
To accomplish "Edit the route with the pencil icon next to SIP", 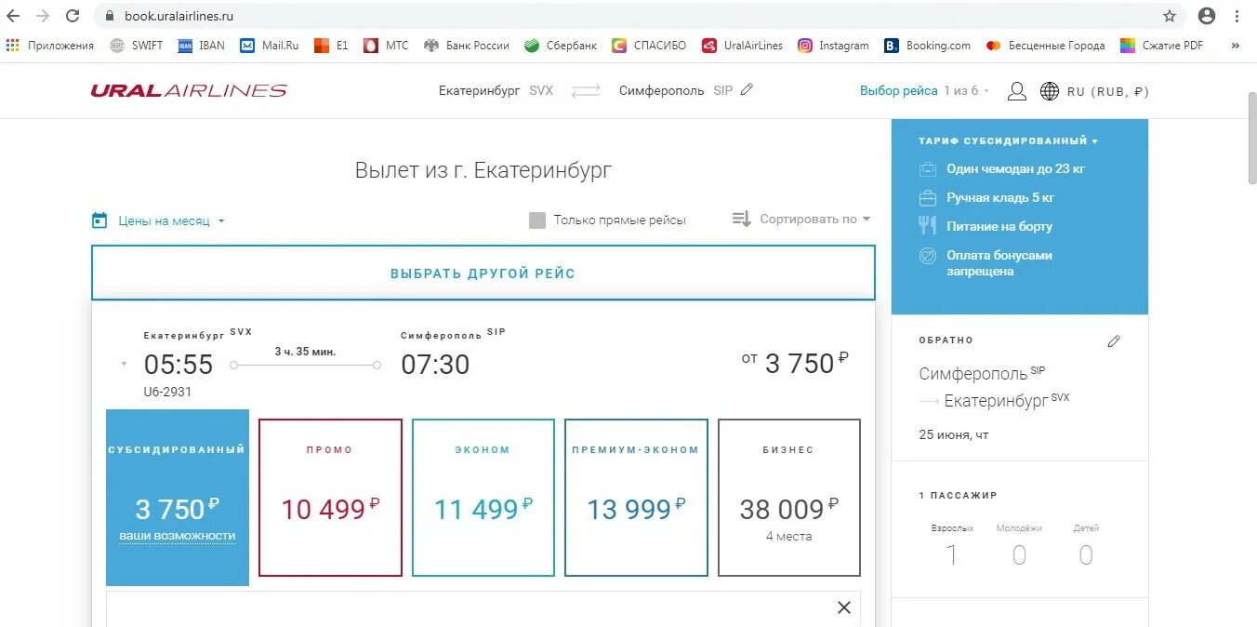I will click(747, 90).
